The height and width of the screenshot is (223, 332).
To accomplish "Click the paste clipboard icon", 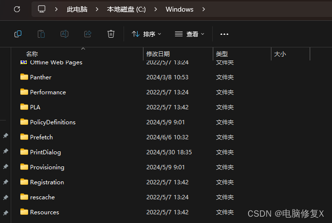I will (x=41, y=34).
